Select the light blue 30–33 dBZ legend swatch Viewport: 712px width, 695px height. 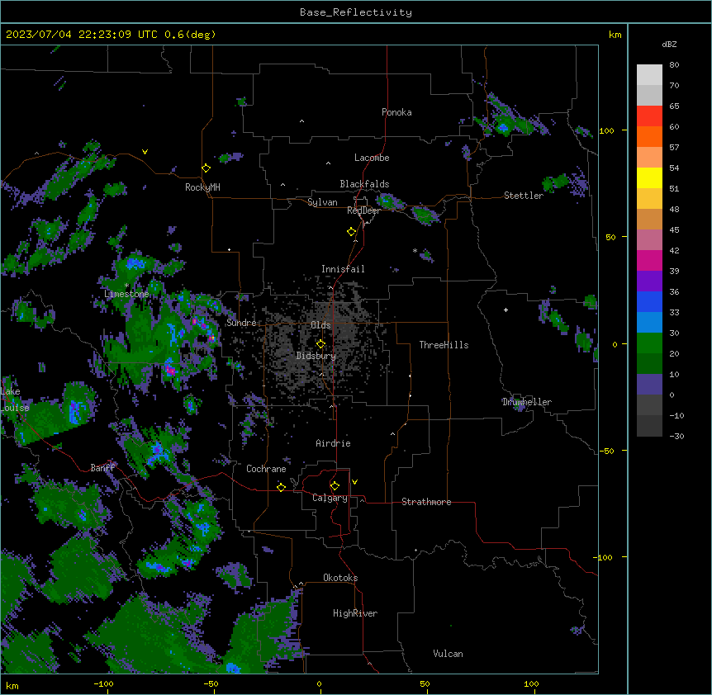pos(649,323)
